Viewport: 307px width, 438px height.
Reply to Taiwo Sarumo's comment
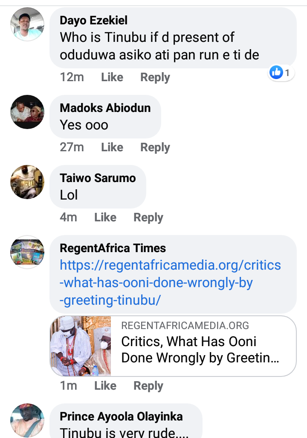pos(148,218)
